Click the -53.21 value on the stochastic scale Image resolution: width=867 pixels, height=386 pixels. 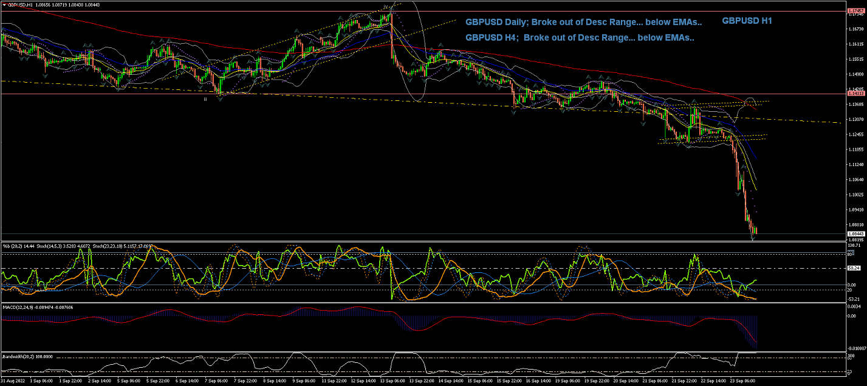(855, 299)
